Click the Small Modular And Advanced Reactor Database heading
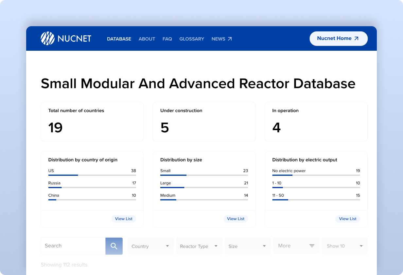The image size is (403, 275). pyautogui.click(x=198, y=83)
